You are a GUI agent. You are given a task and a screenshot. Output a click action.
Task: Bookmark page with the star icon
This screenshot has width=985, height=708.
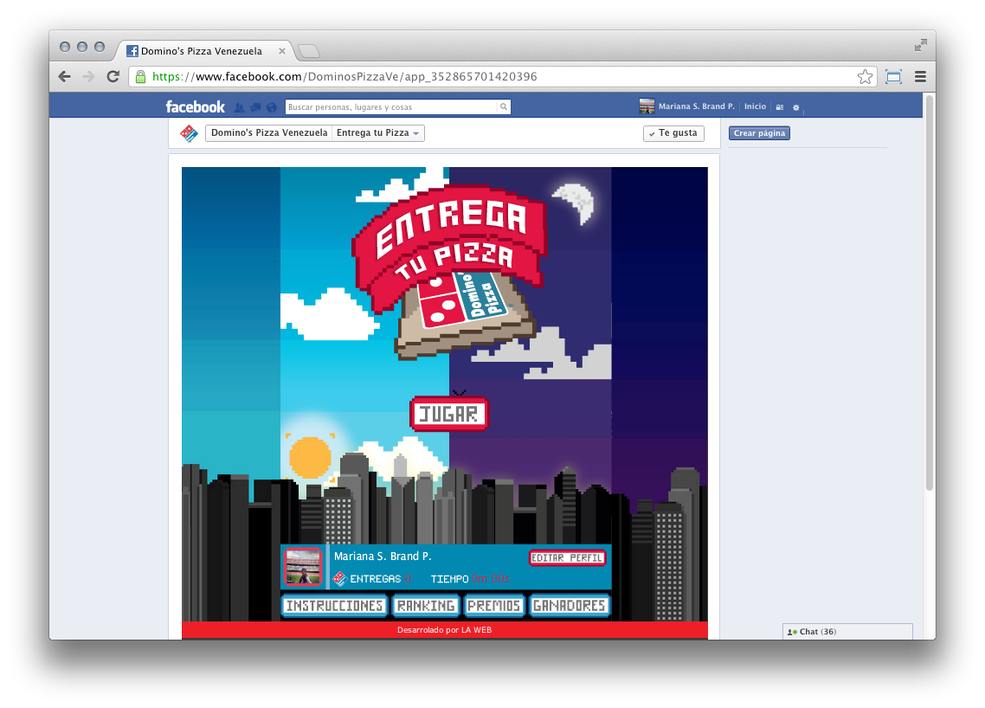point(865,76)
